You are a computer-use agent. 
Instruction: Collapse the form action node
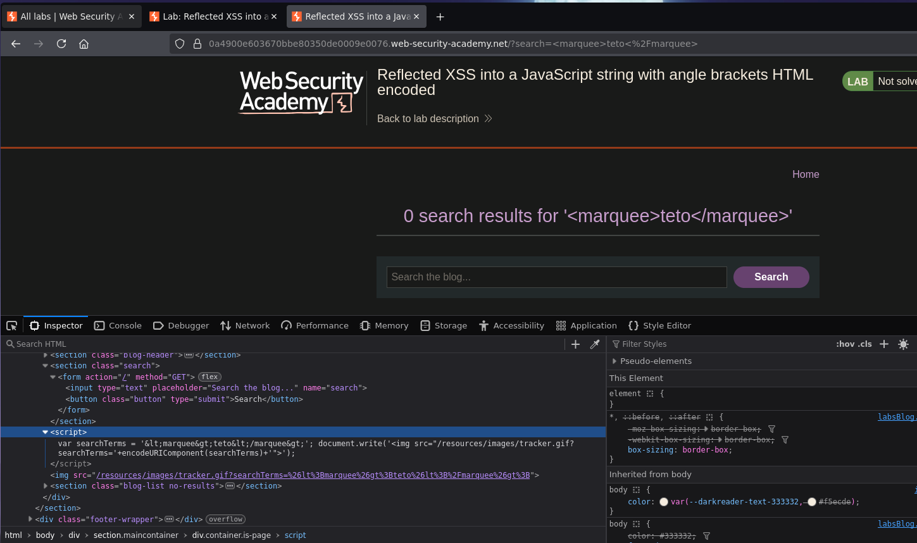53,377
